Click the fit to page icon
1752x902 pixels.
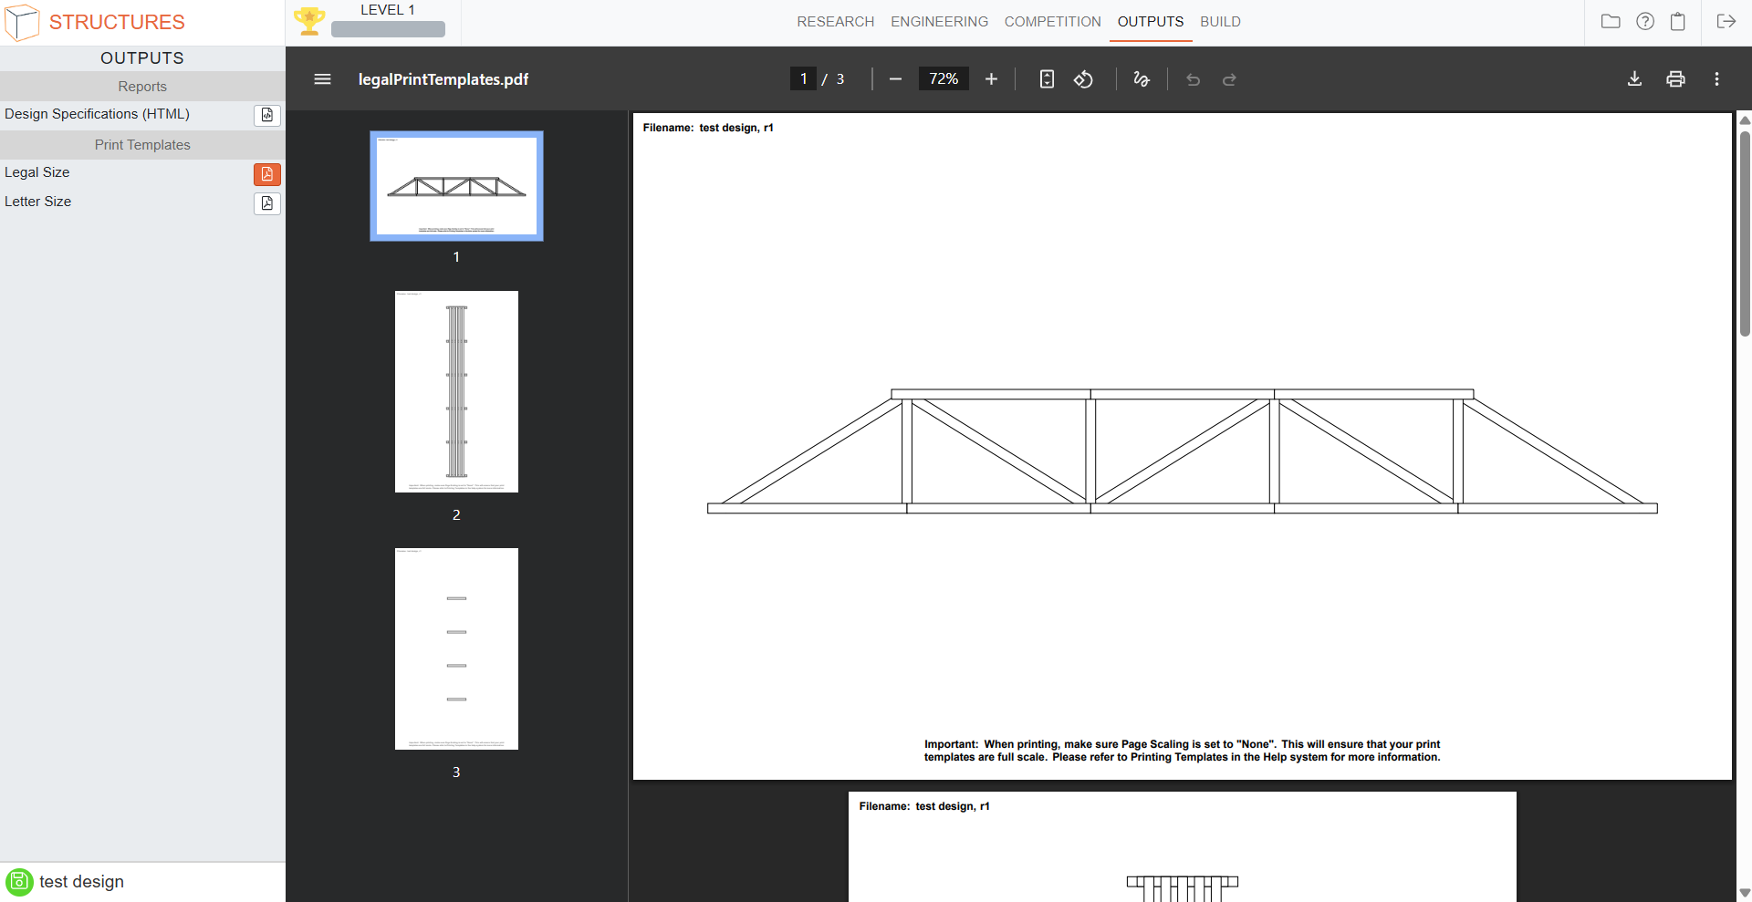coord(1047,79)
